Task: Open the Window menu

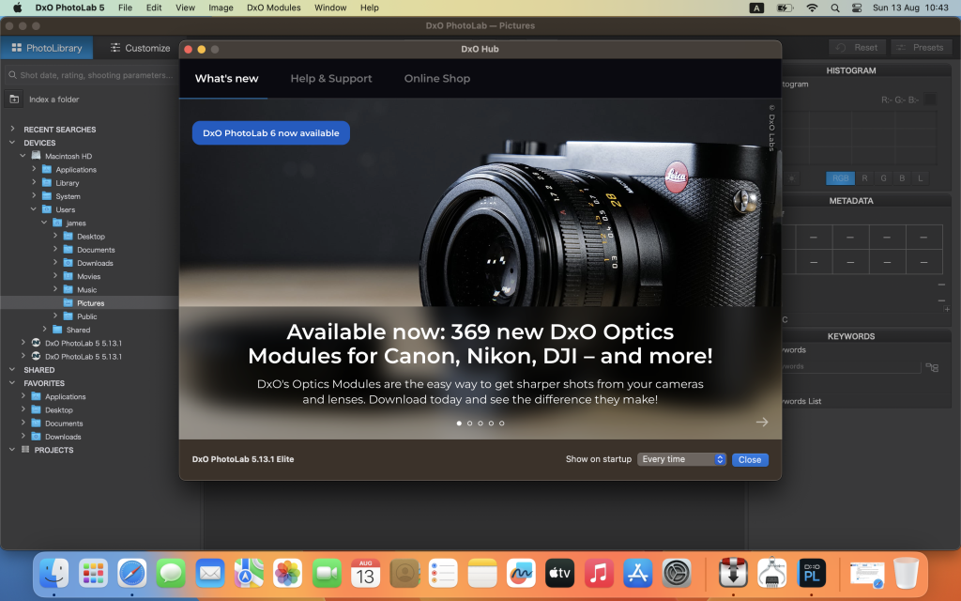Action: 330,8
